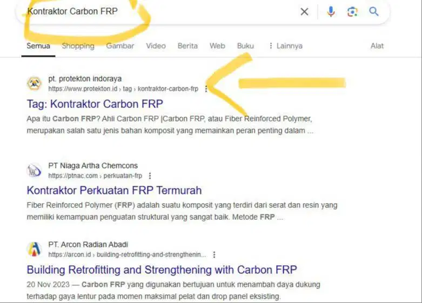The height and width of the screenshot is (303, 422).
Task: Open Google Lens image search icon
Action: click(352, 11)
